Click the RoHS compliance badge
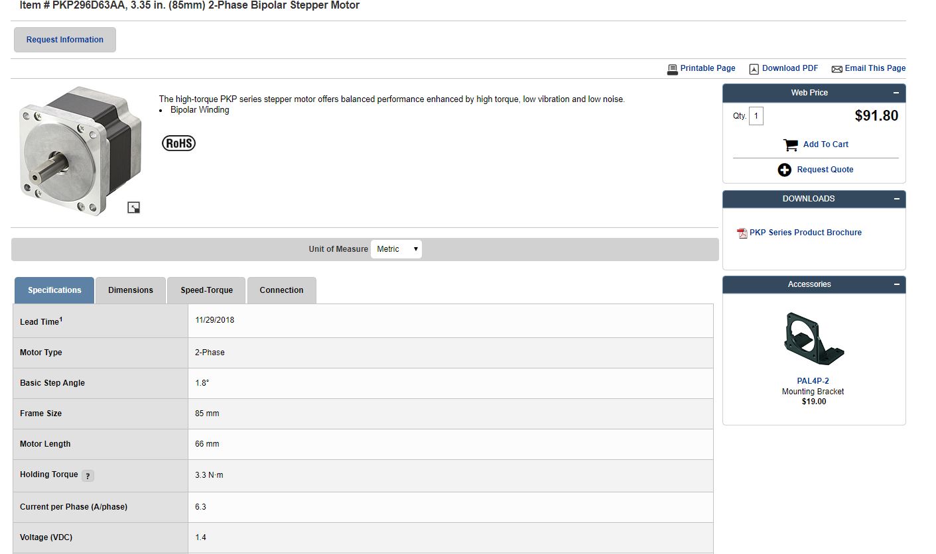The width and height of the screenshot is (936, 554). click(x=179, y=142)
